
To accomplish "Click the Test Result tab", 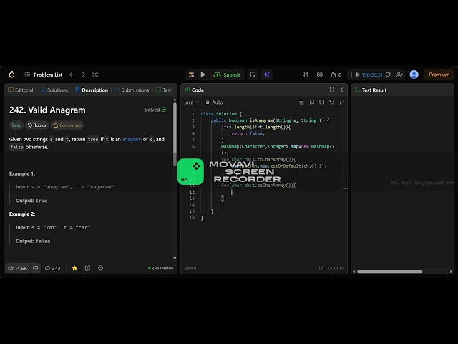I will coord(371,90).
